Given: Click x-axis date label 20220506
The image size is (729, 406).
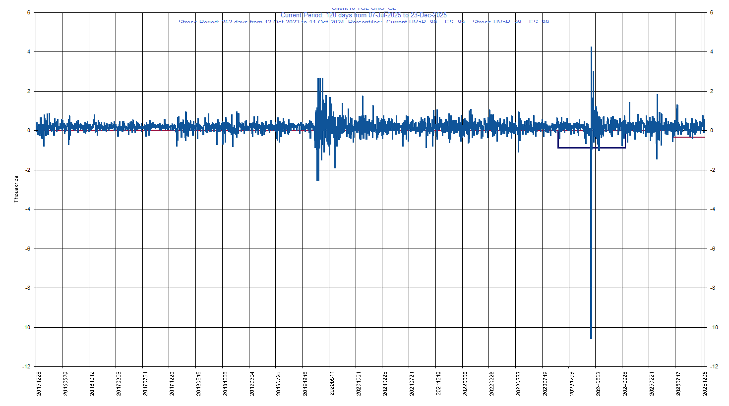Looking at the screenshot, I should (465, 384).
